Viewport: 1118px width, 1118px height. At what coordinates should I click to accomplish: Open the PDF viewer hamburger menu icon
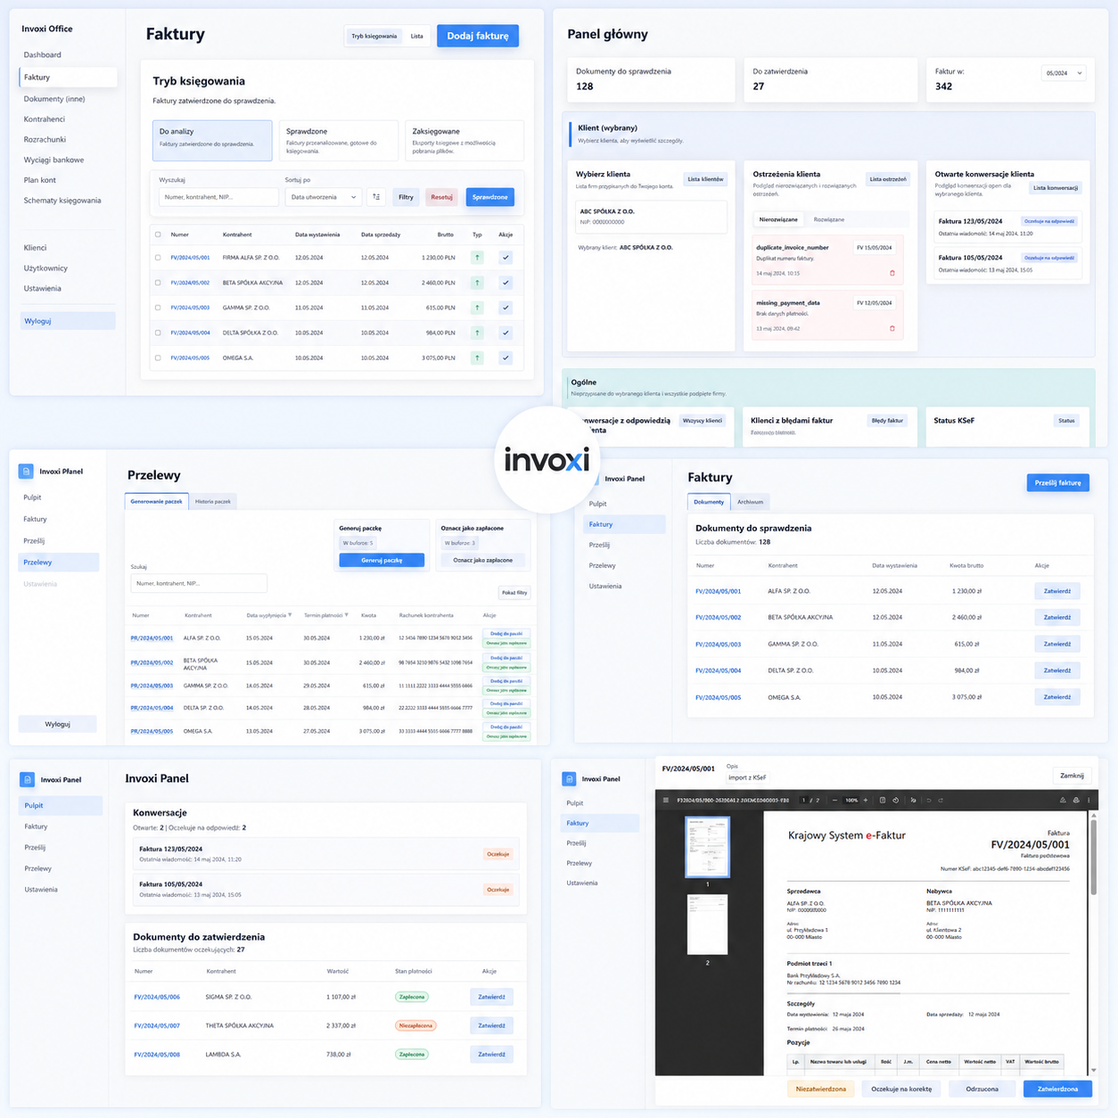click(666, 800)
